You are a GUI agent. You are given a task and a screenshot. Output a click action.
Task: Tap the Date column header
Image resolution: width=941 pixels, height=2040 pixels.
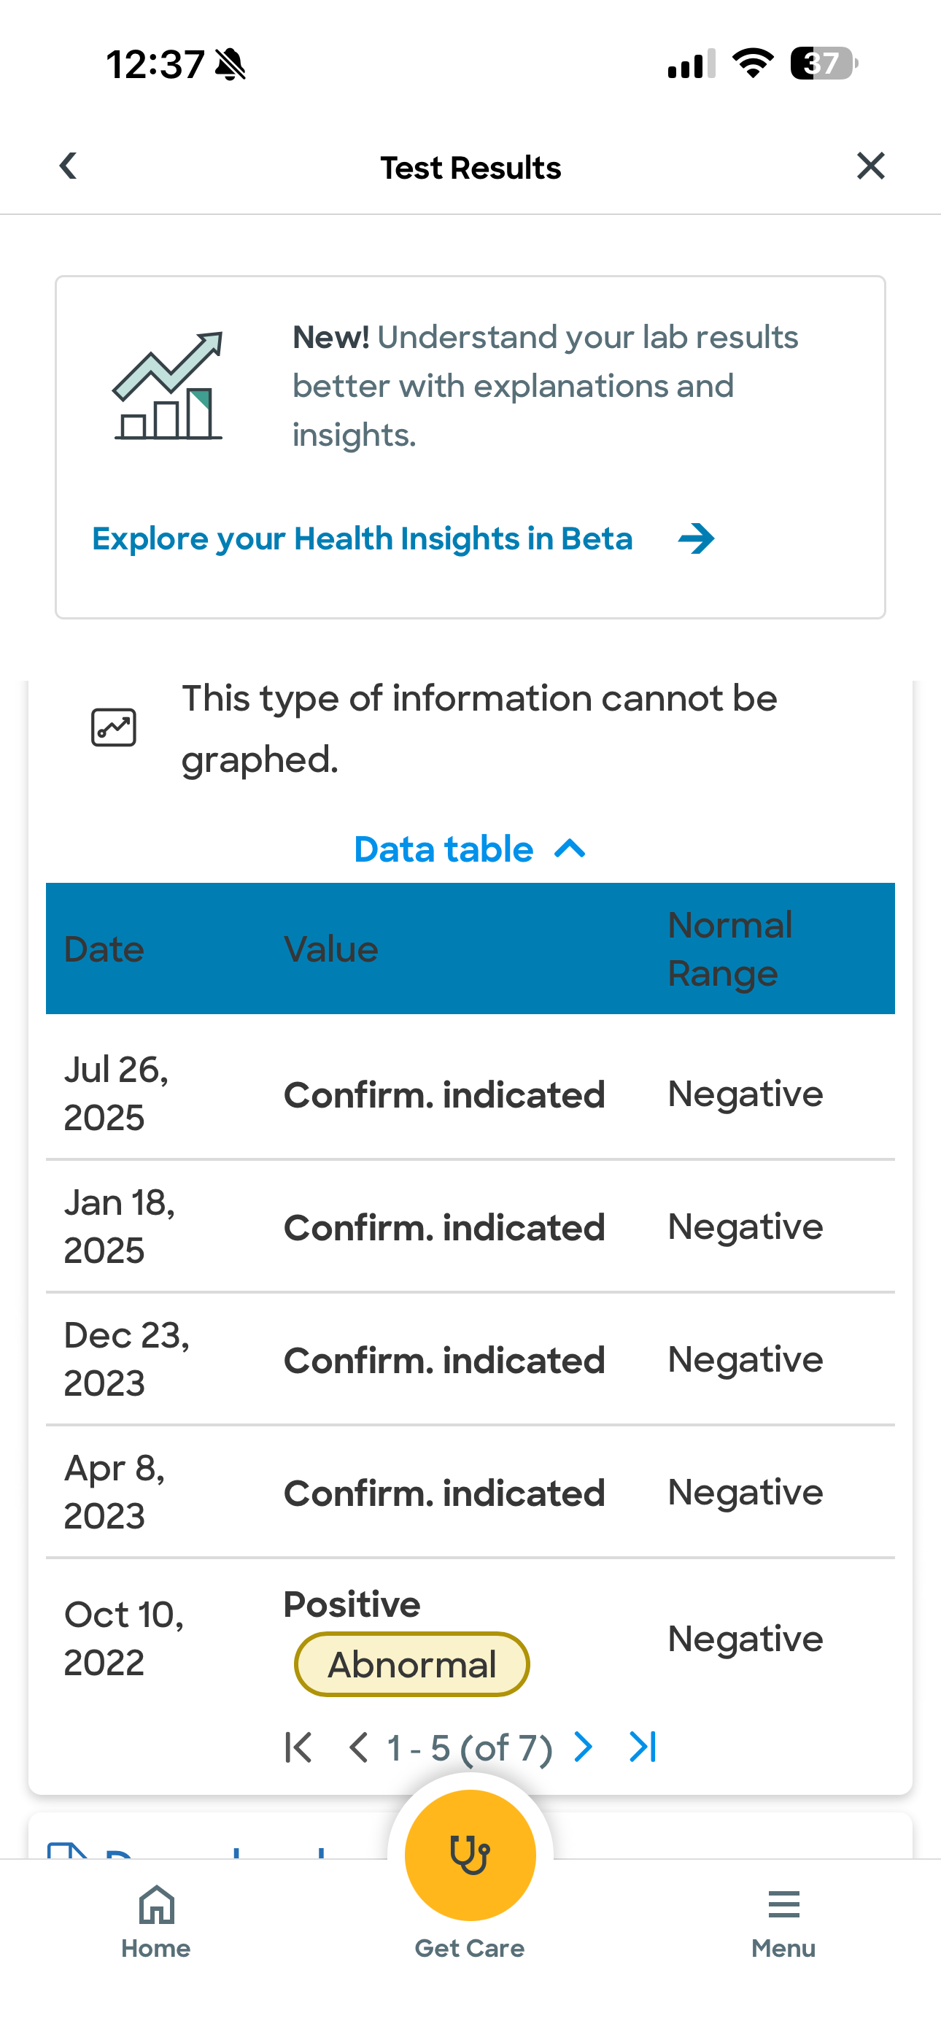click(104, 948)
